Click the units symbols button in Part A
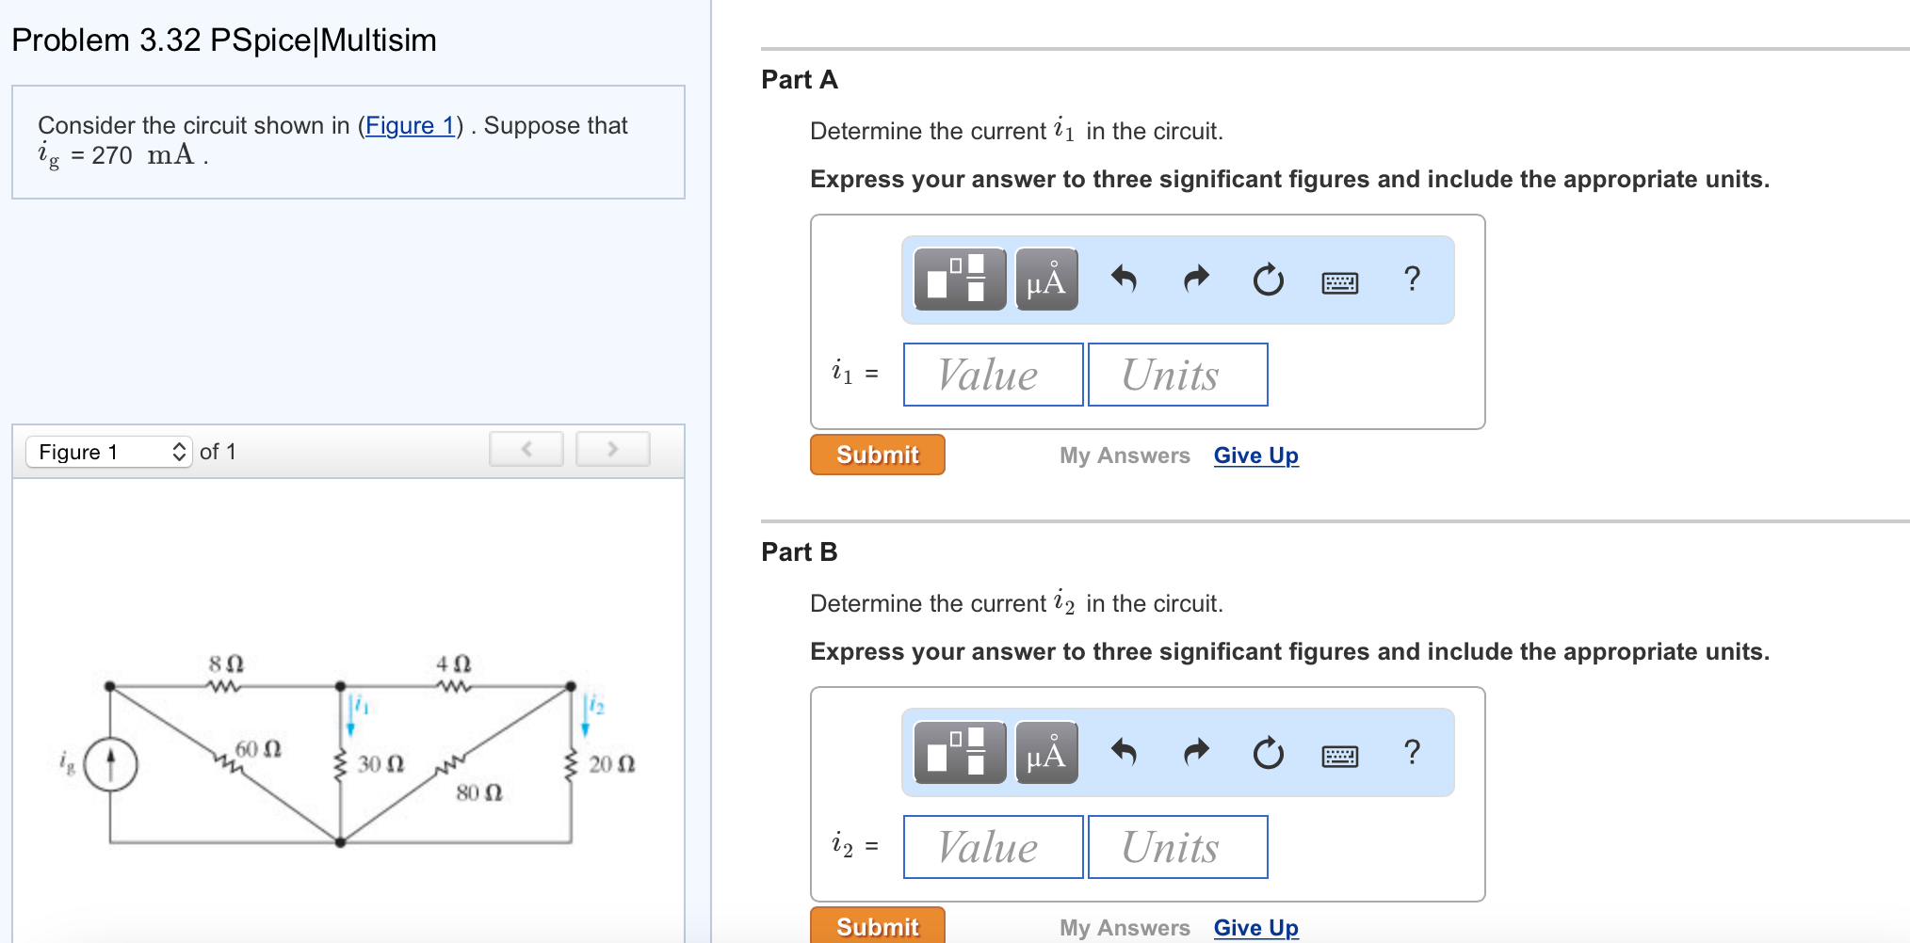The image size is (1910, 943). pyautogui.click(x=1046, y=280)
